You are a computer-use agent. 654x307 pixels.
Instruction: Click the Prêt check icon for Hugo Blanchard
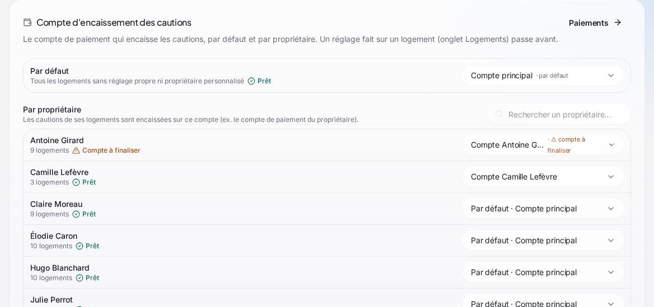click(x=80, y=278)
